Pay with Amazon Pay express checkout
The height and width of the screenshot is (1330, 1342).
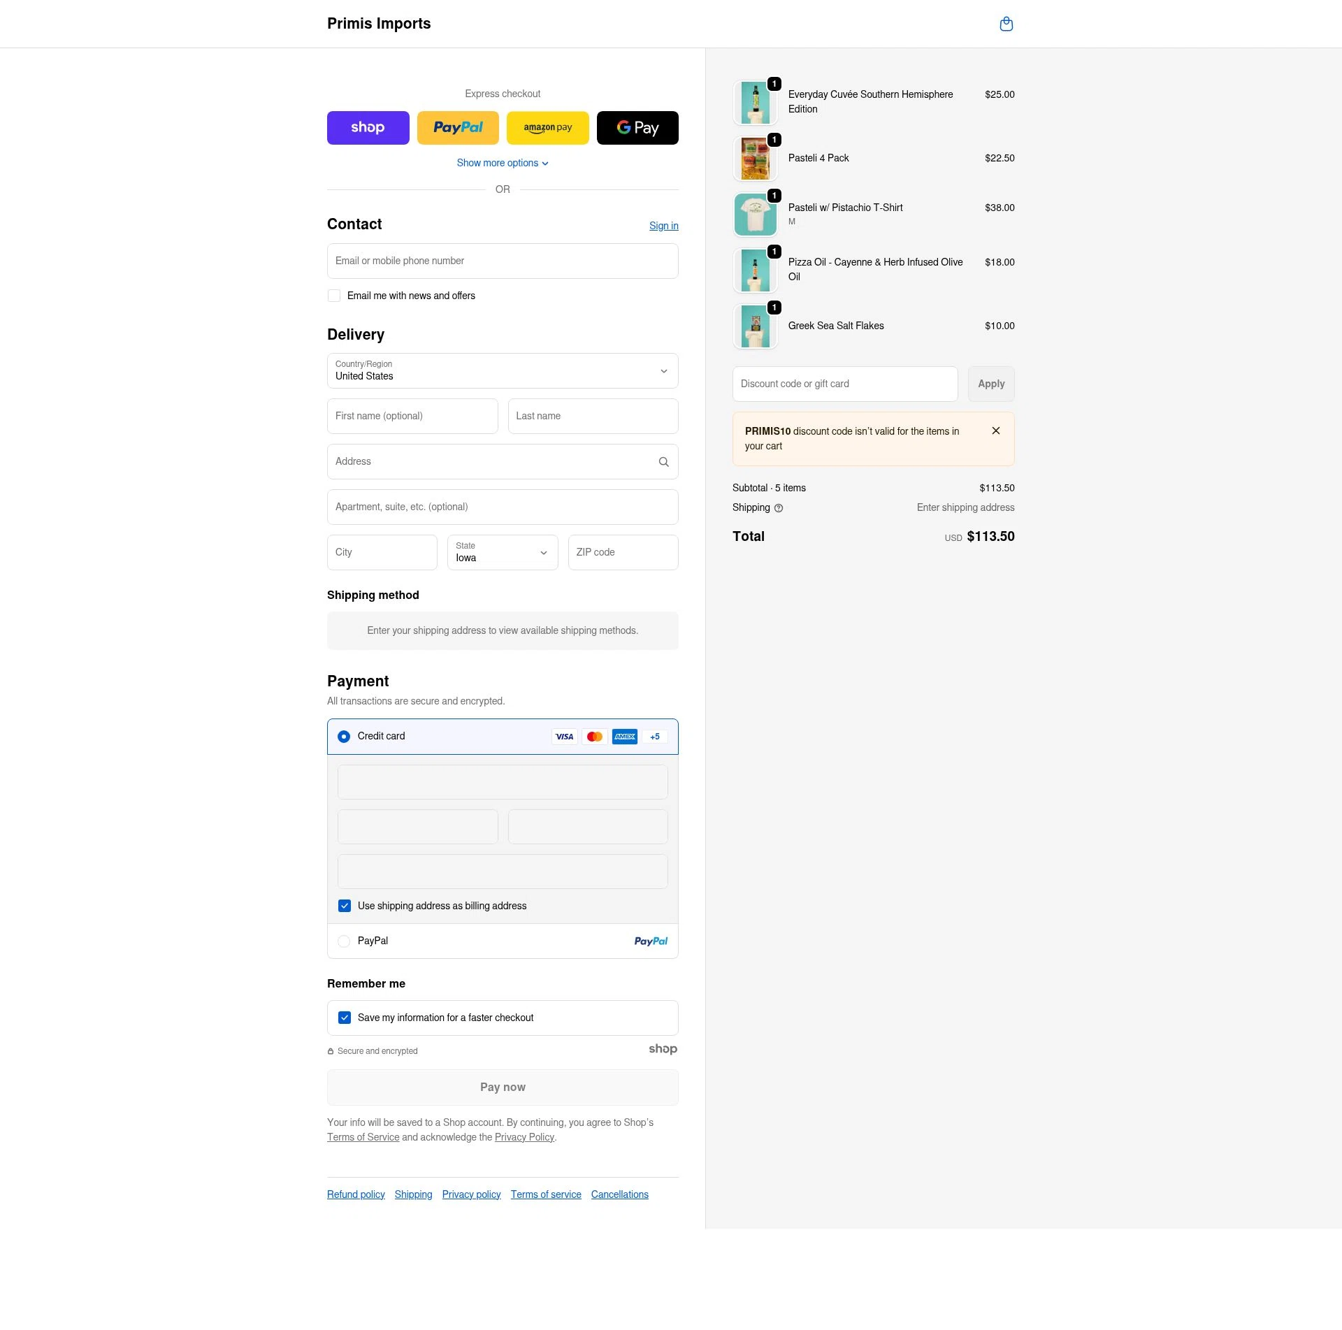pos(547,127)
